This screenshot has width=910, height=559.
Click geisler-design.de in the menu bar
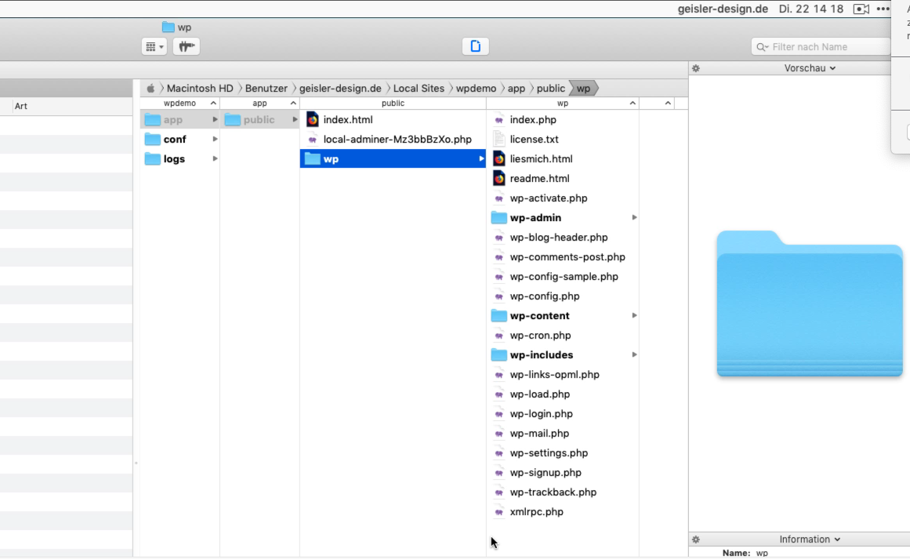(723, 9)
